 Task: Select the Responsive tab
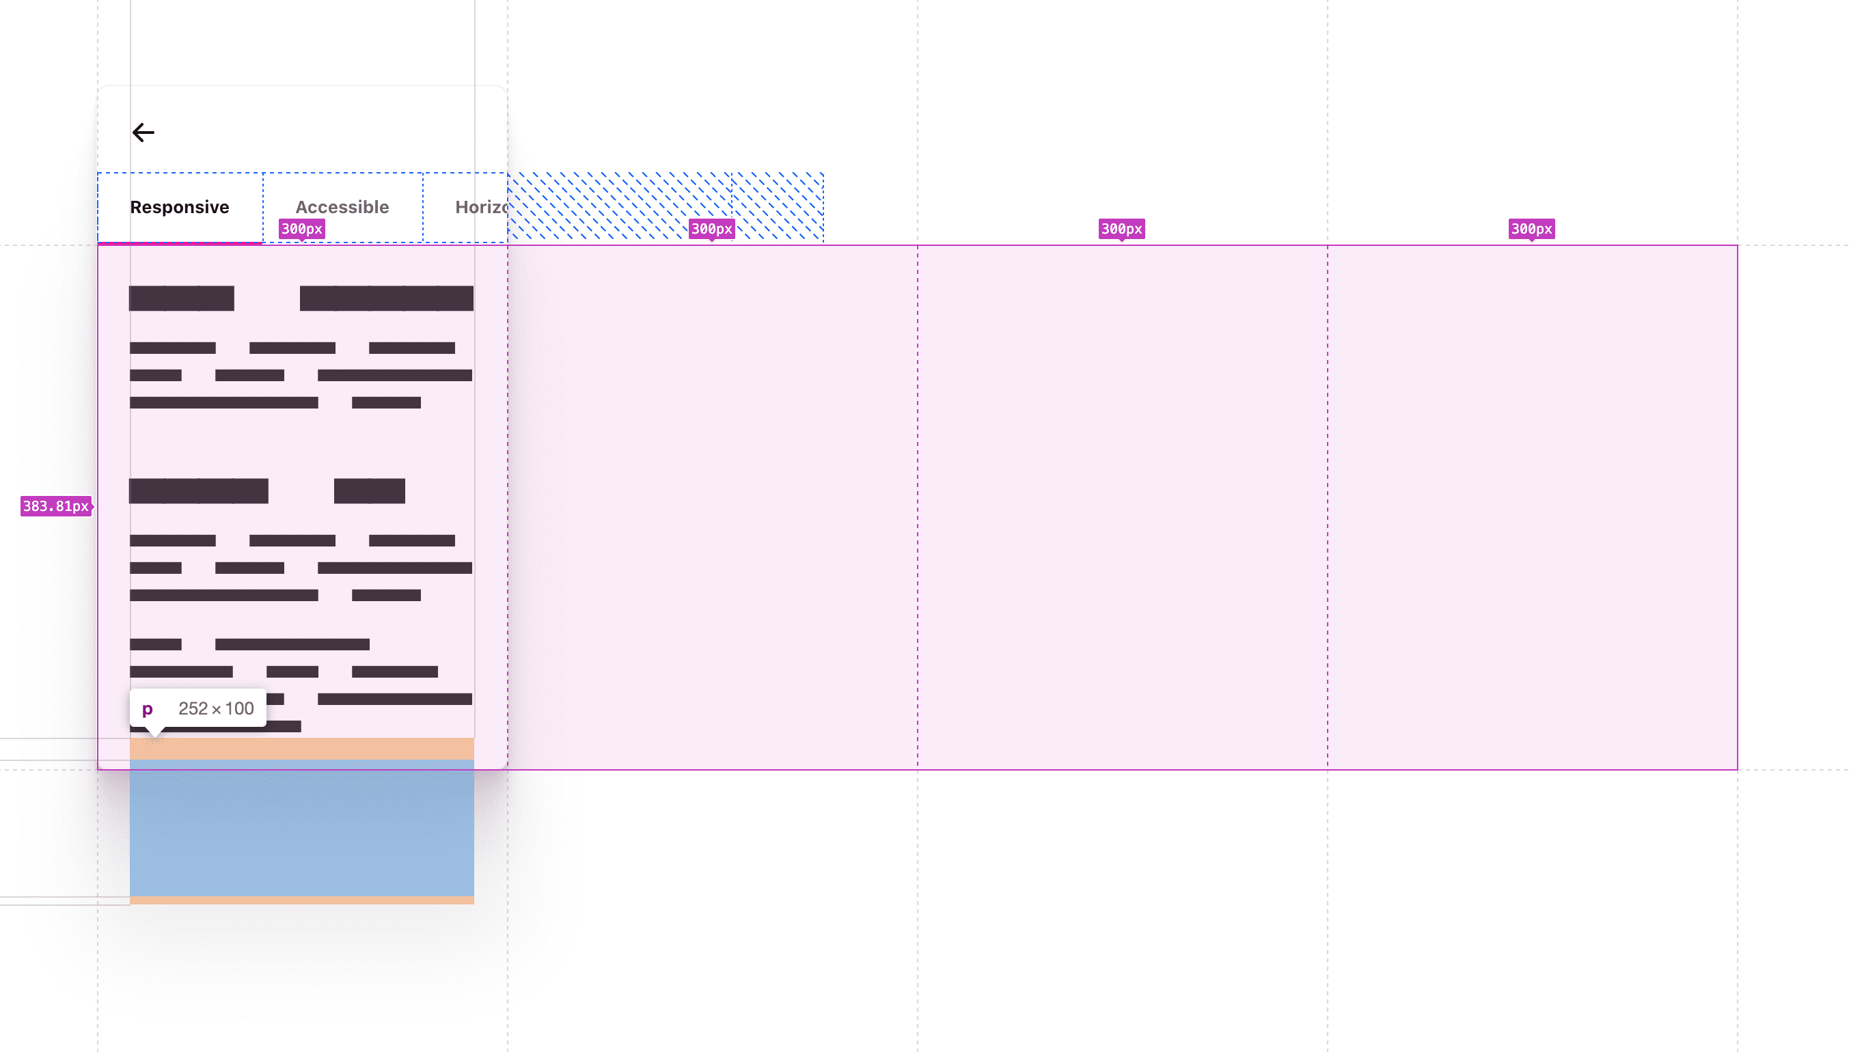(179, 206)
